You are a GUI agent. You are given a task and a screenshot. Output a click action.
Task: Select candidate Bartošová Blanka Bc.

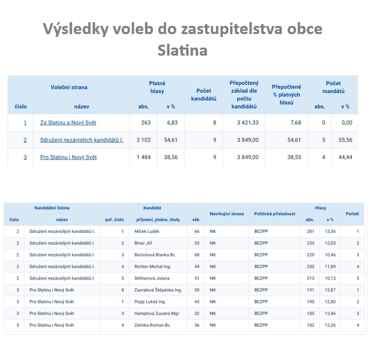pyautogui.click(x=155, y=255)
